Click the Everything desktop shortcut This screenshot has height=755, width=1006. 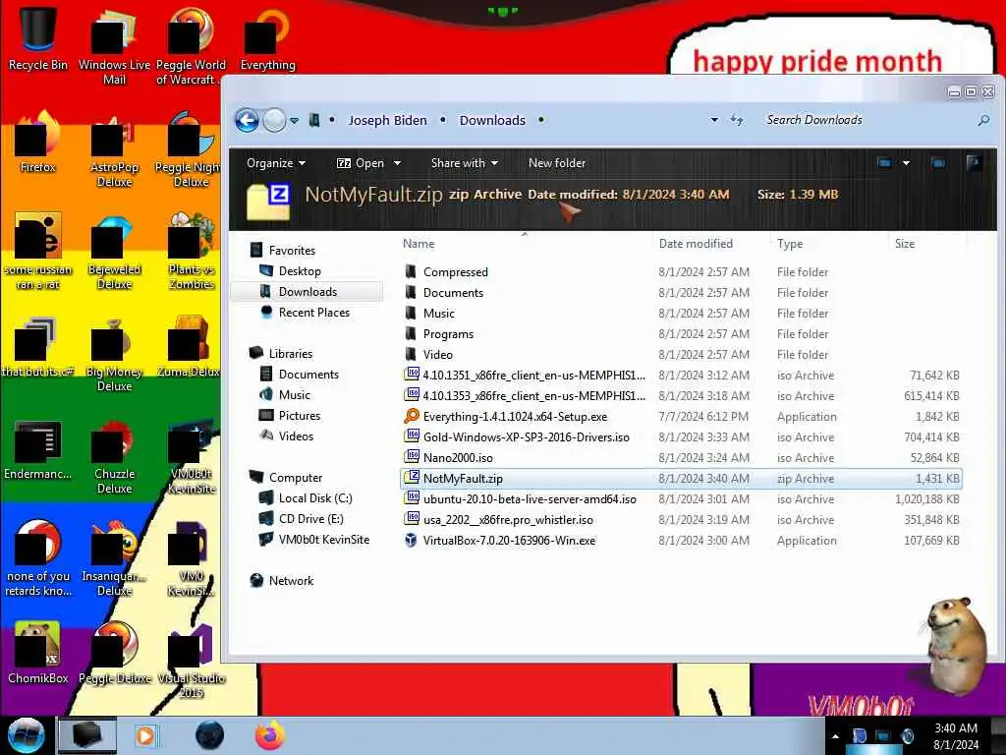267,38
